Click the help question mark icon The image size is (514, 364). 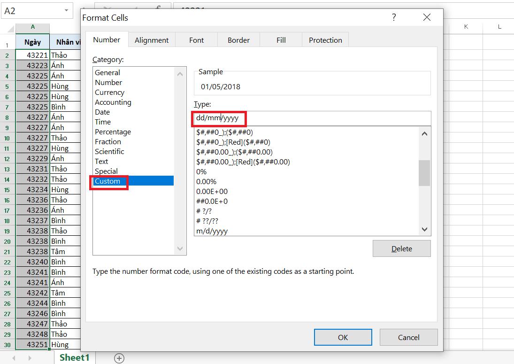click(394, 17)
